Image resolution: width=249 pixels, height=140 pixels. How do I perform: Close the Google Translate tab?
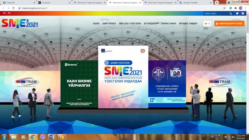pyautogui.click(x=211, y=3)
